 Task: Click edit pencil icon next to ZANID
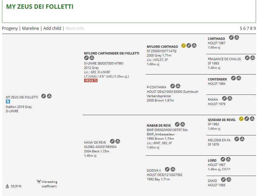pyautogui.click(x=223, y=180)
